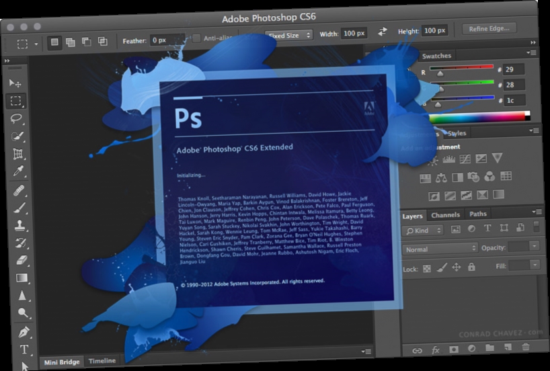Switch to the Paths tab
Screen dimensions: 550x371
coord(478,214)
